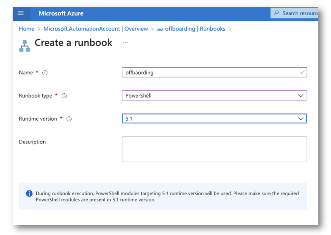Click the 'During runbook execution' notice text
Viewport: 331px width, 235px height.
167,197
